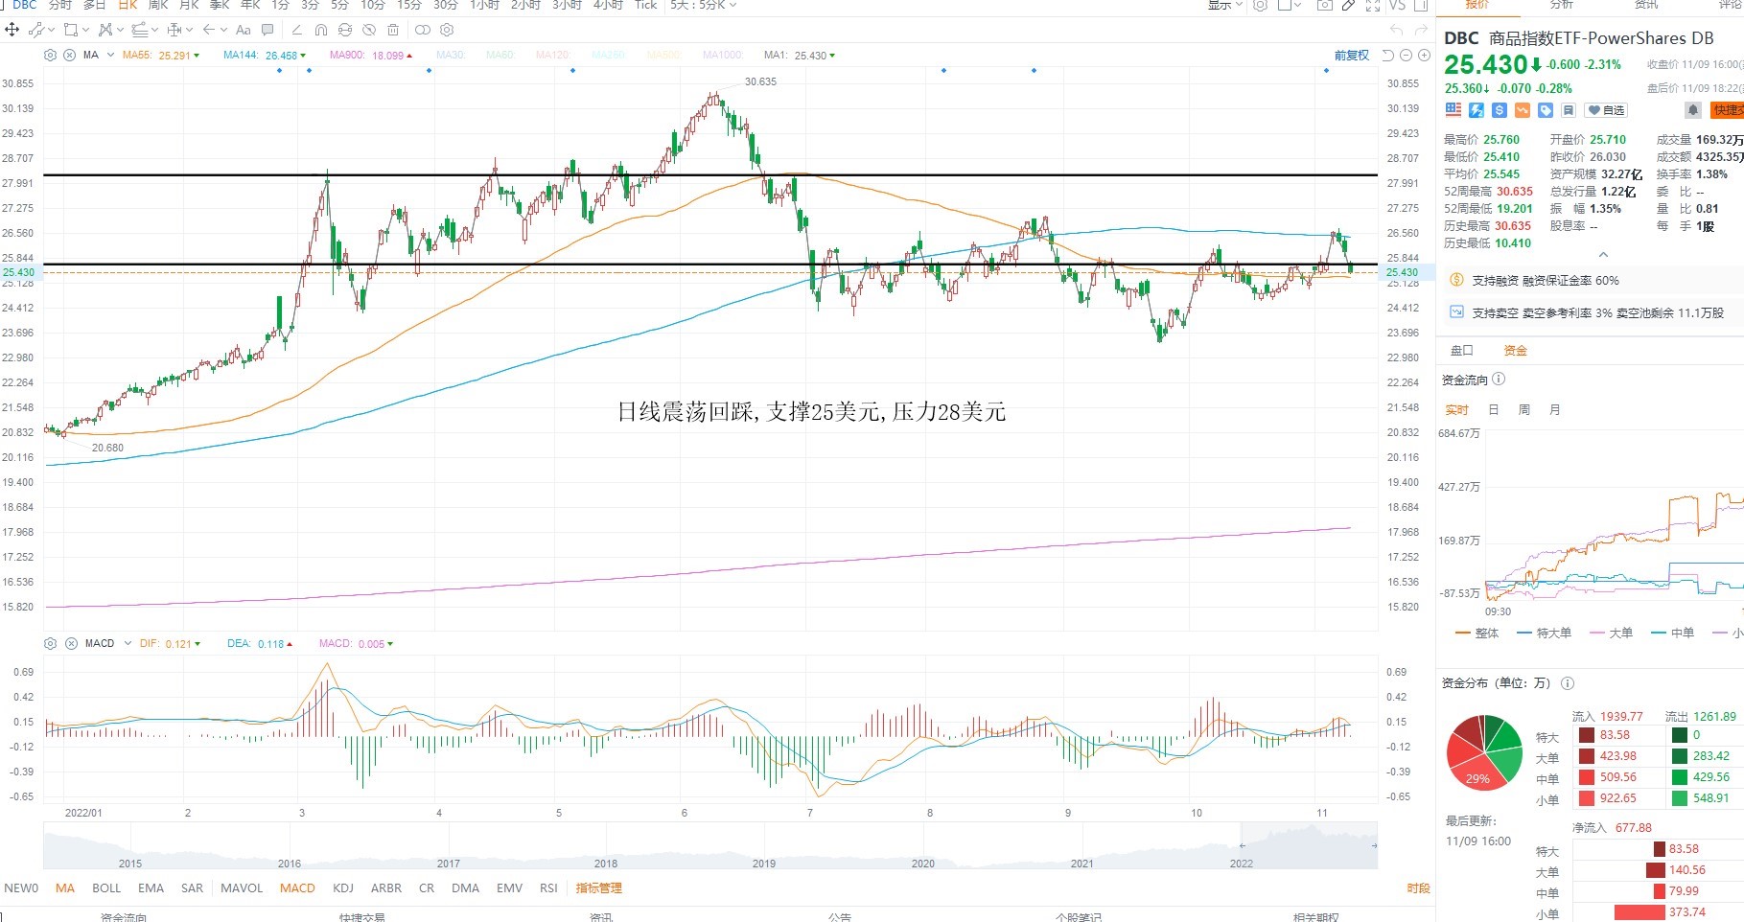Toggle 自选 heart to add to watchlist
The image size is (1744, 922).
point(1606,110)
